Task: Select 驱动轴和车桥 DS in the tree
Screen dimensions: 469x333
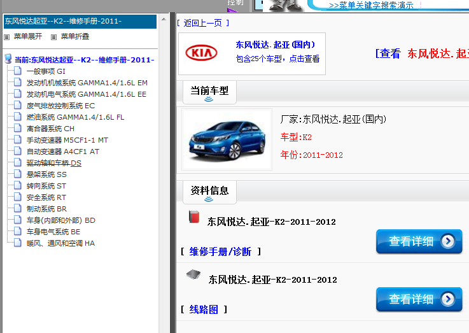Action: [x=53, y=163]
